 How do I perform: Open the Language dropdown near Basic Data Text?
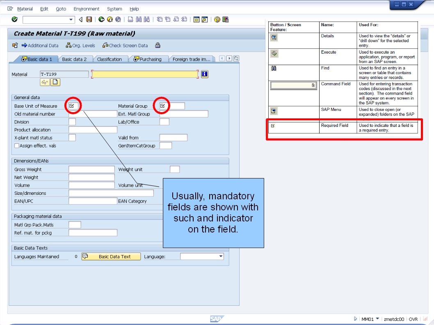coord(221,256)
